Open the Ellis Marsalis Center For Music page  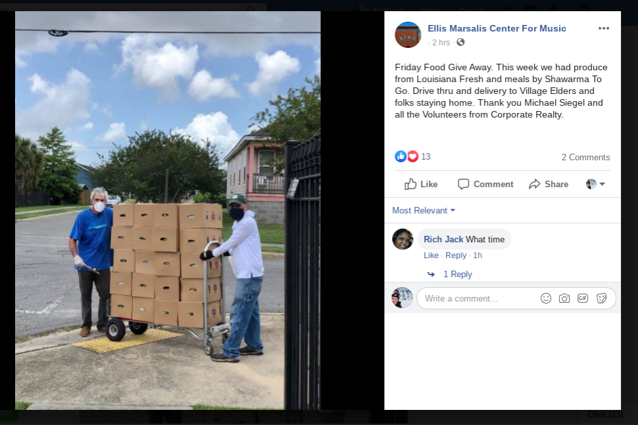[497, 28]
